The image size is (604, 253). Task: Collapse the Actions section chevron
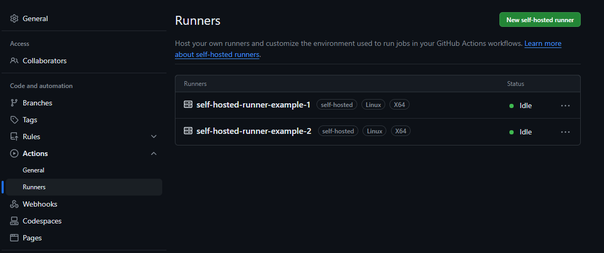tap(154, 153)
